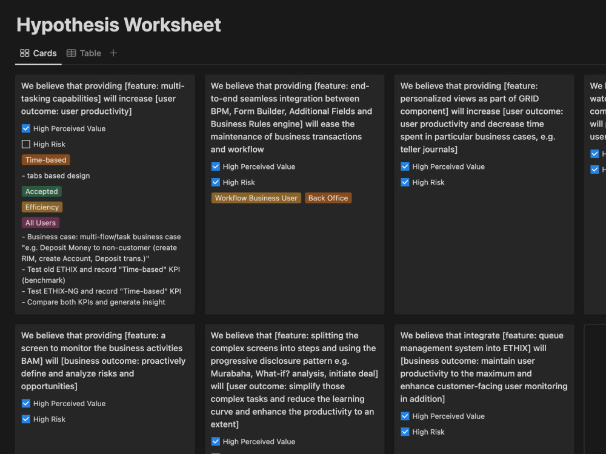Click 'Compare both KPIs and generate insight' line
Viewport: 606px width, 454px height.
coord(93,302)
